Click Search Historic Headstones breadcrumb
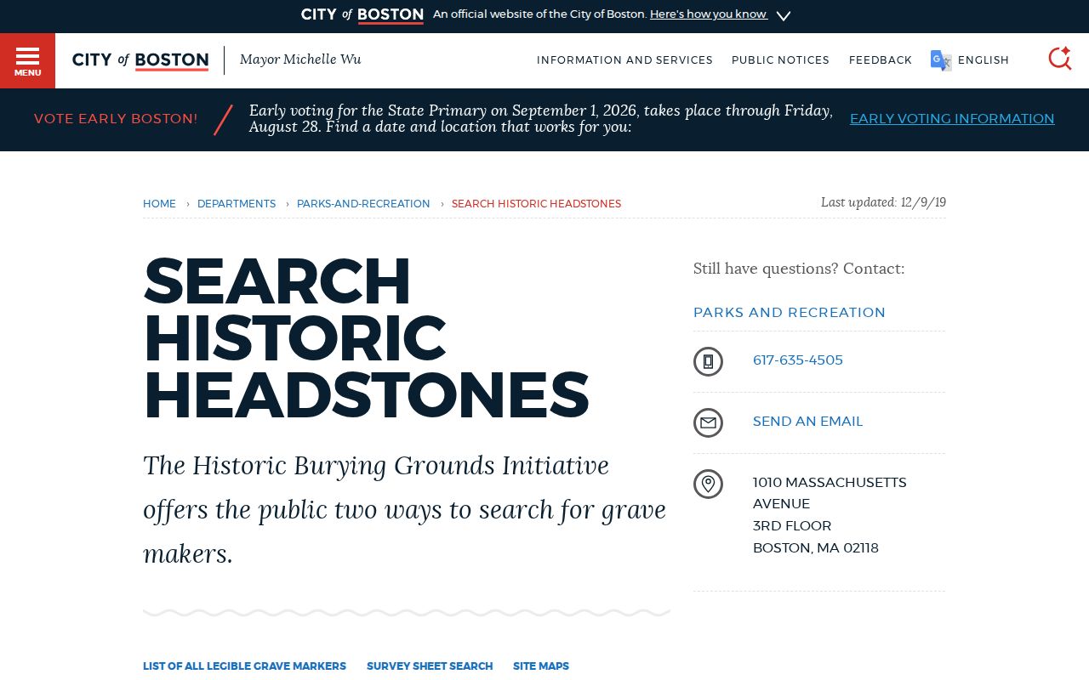1089x680 pixels. pyautogui.click(x=536, y=204)
